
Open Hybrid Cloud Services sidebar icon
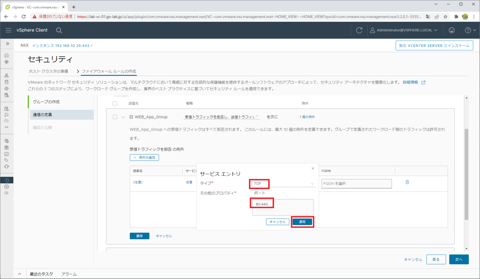pos(6,121)
